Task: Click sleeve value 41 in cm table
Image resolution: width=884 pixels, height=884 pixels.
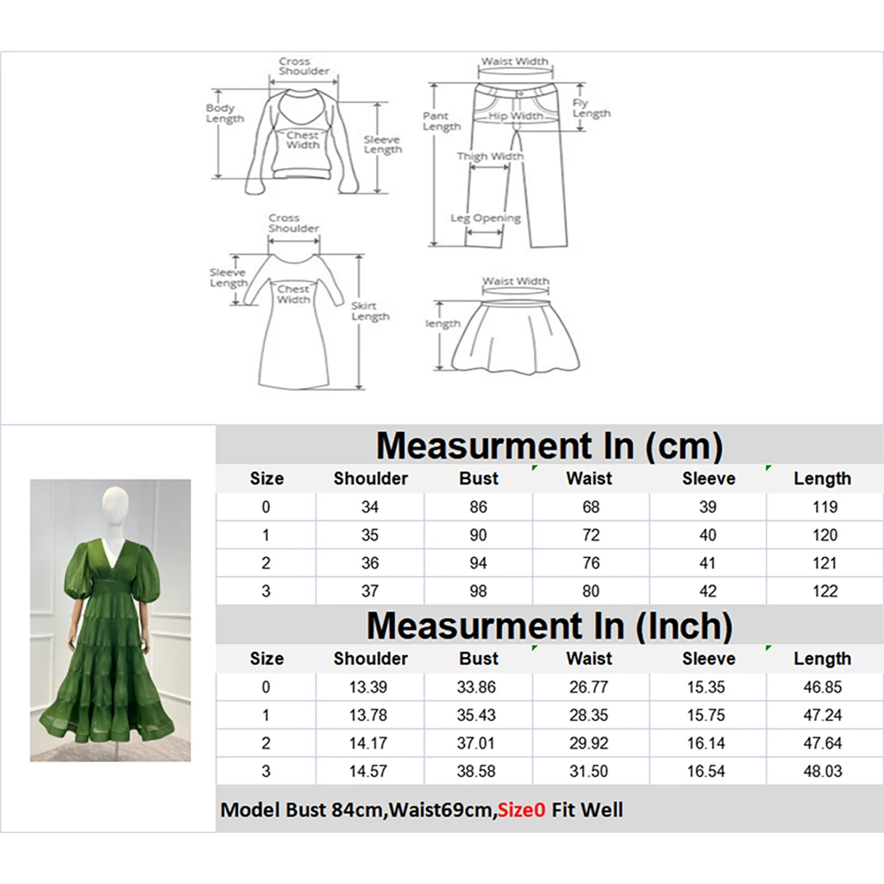Action: pos(708,563)
